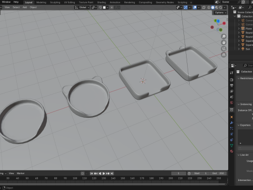Open the Object Constraints tab

pos(231,140)
